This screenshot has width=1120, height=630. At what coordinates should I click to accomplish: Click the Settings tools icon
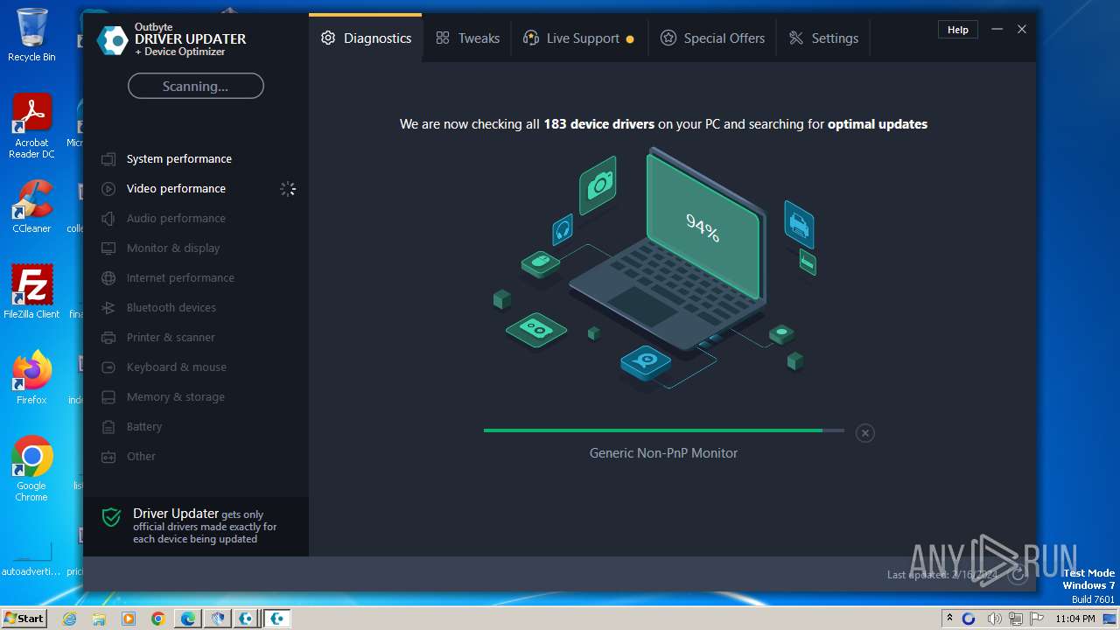[796, 38]
